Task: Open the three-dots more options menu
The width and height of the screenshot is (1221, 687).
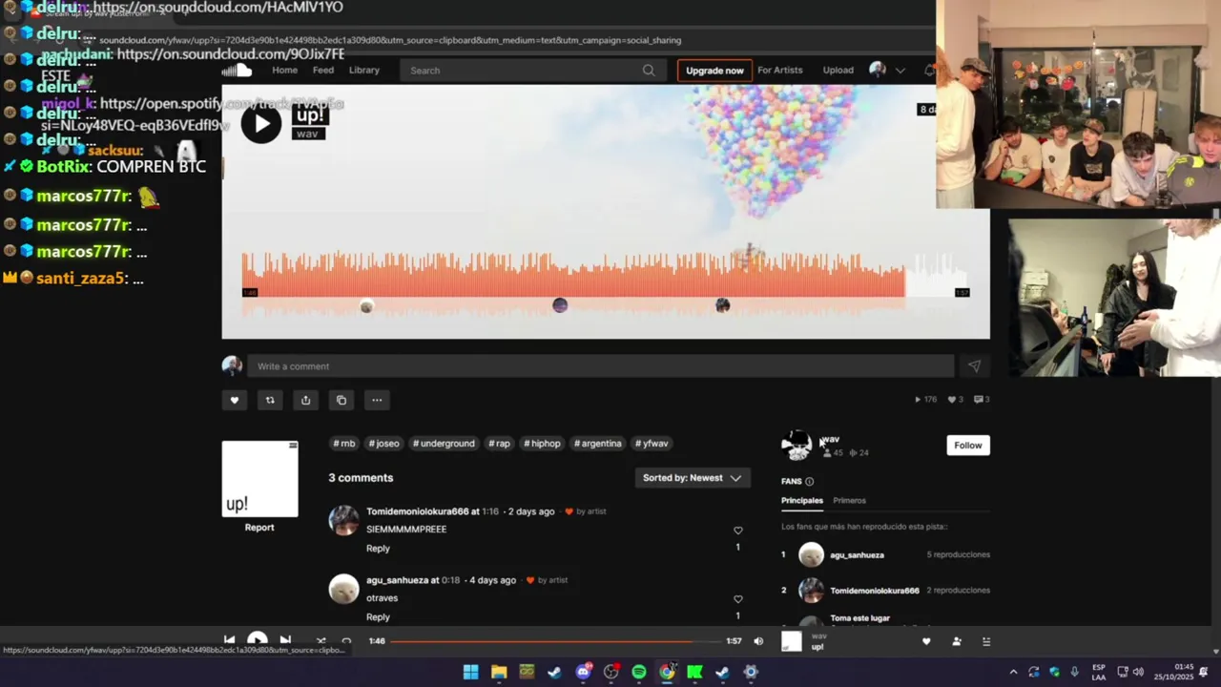Action: 377,400
